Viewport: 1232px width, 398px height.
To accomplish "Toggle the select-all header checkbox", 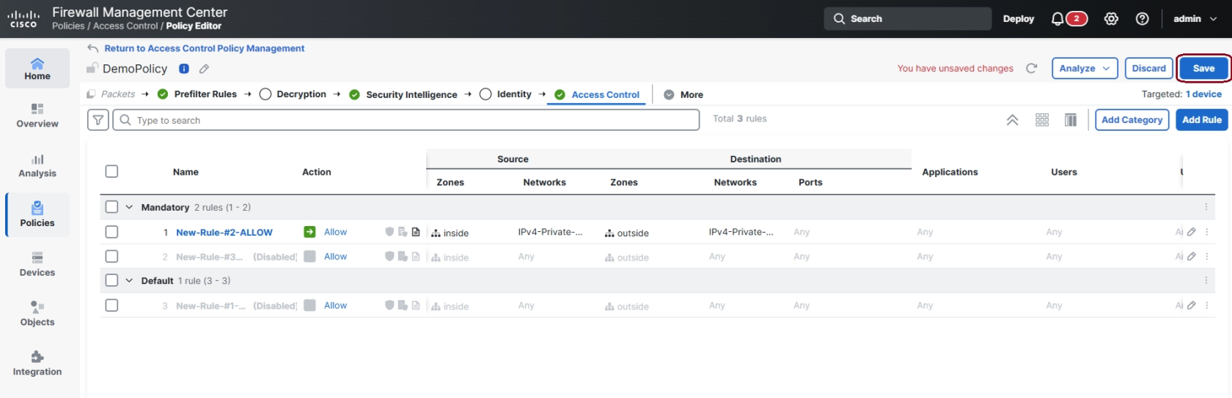I will pyautogui.click(x=111, y=171).
